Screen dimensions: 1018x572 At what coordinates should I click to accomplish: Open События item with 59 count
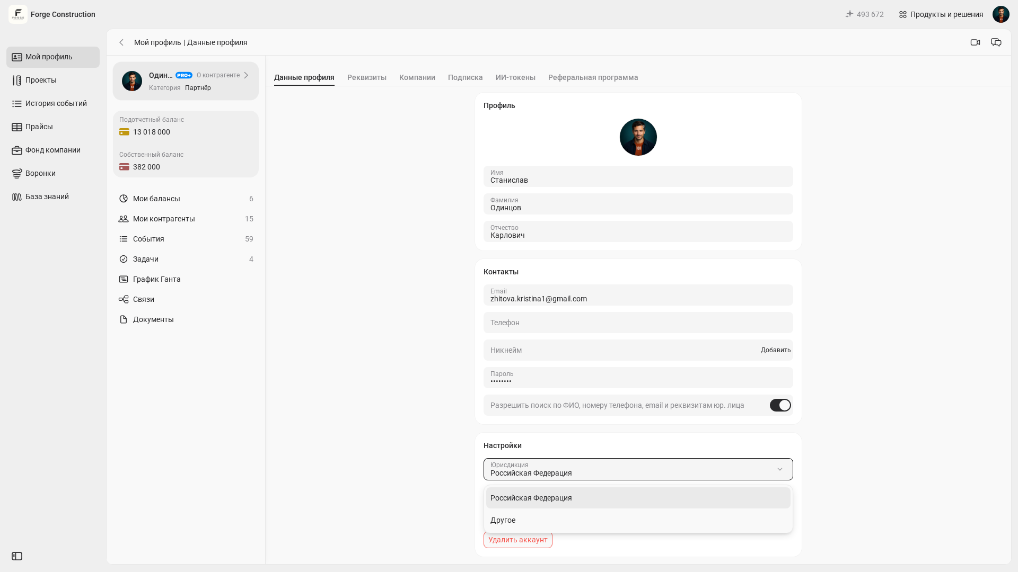point(186,239)
